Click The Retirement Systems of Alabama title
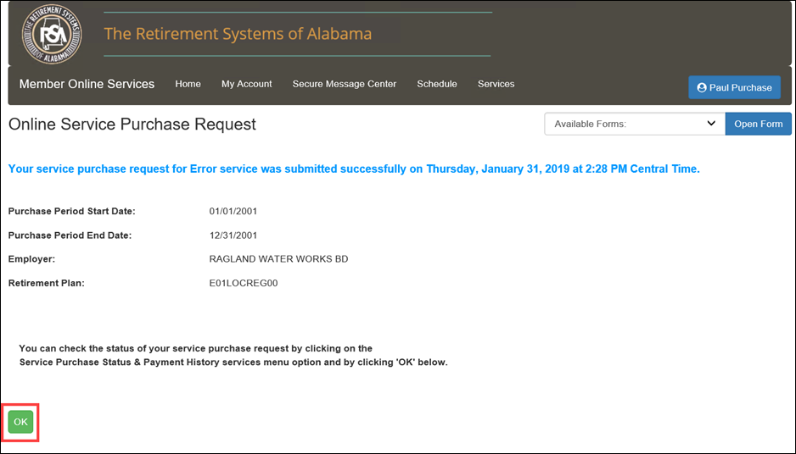Image resolution: width=796 pixels, height=454 pixels. click(238, 35)
